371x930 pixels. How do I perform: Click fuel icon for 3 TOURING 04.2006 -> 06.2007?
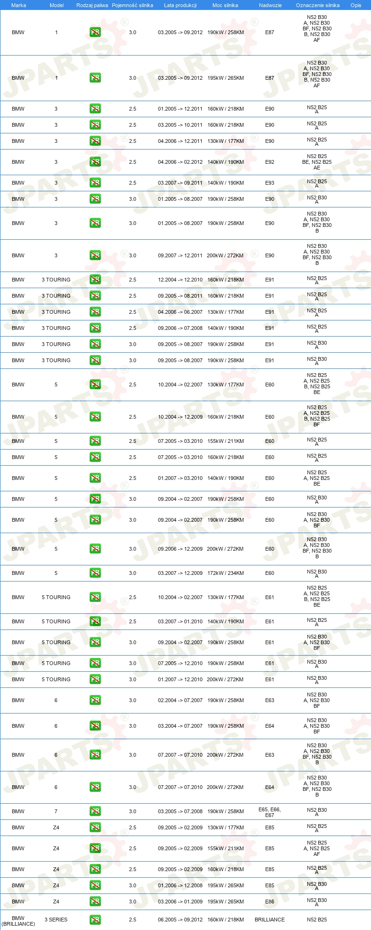[x=95, y=312]
